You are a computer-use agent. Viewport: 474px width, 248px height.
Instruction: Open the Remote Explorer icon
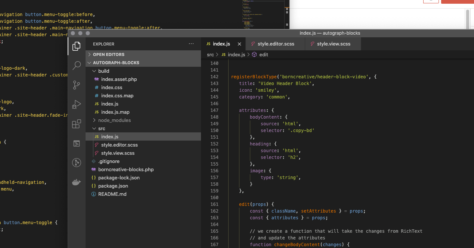77,144
